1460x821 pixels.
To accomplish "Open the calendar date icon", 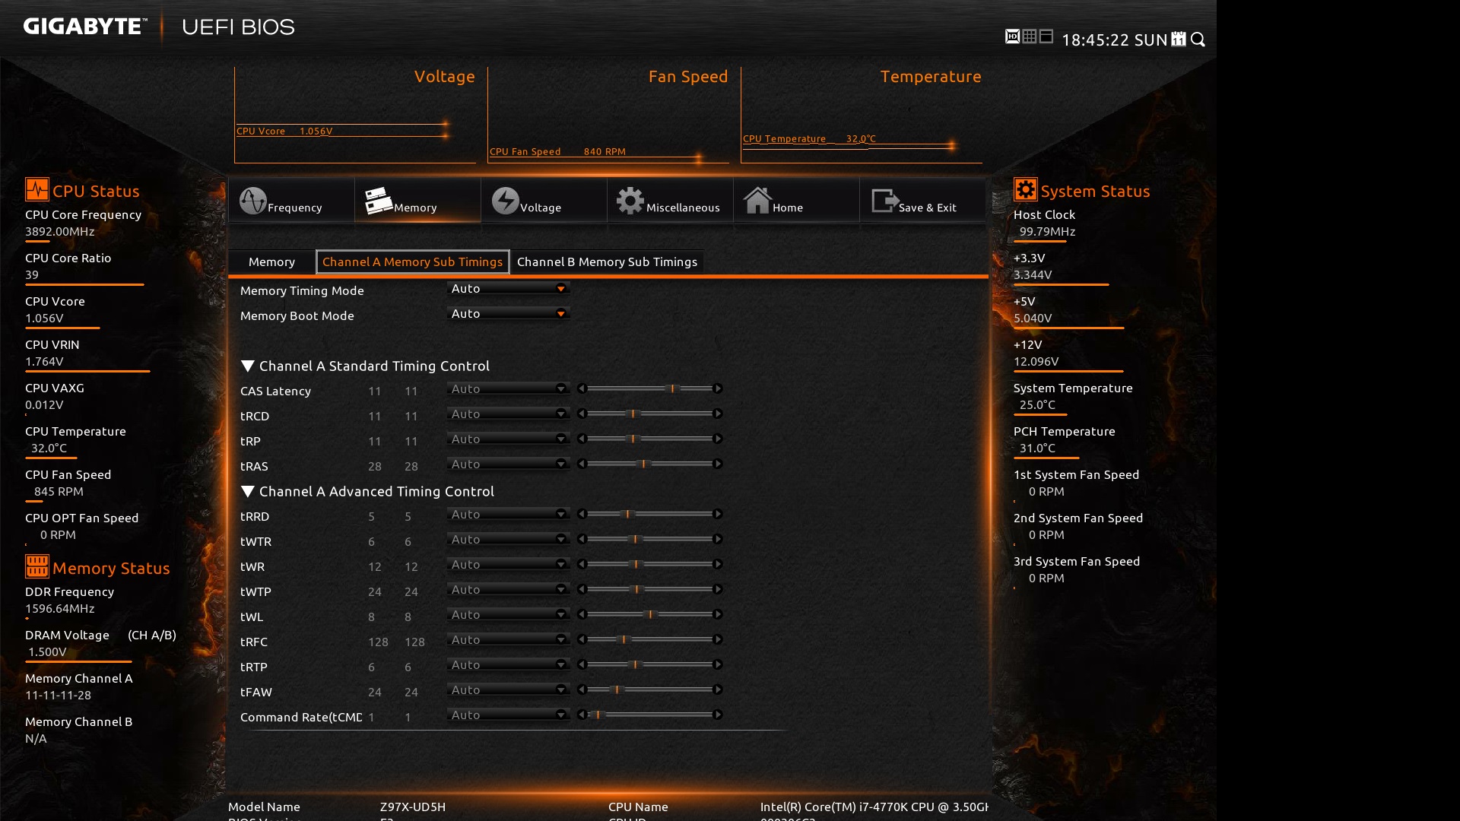I will [x=1179, y=39].
